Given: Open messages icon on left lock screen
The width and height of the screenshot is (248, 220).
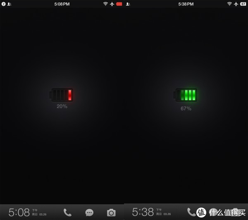Looking at the screenshot, I should [89, 213].
